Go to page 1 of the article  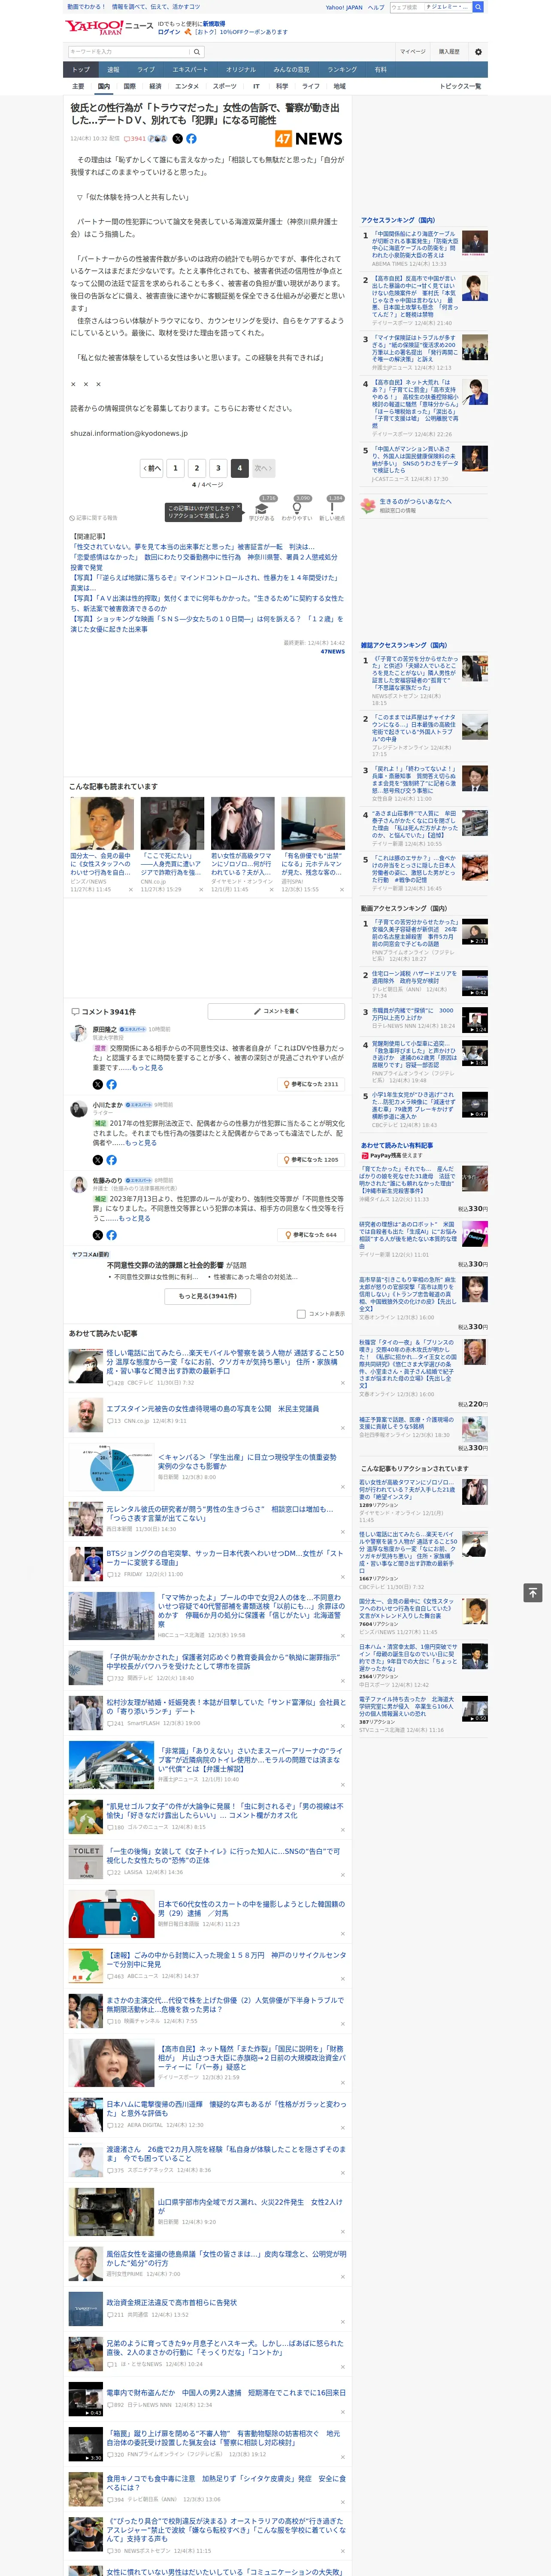tap(175, 468)
